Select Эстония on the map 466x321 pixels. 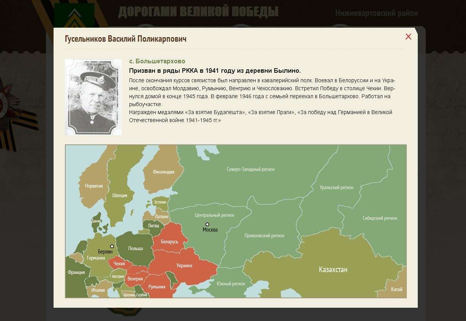(x=160, y=202)
